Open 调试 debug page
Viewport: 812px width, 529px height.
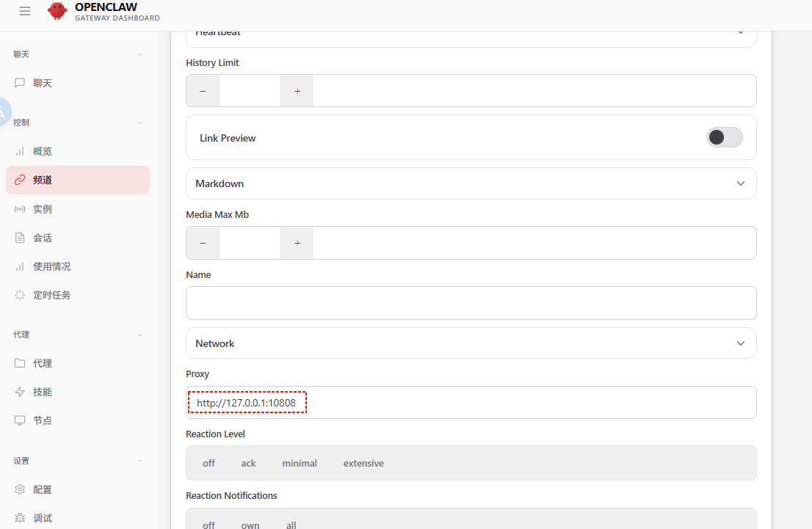(43, 518)
